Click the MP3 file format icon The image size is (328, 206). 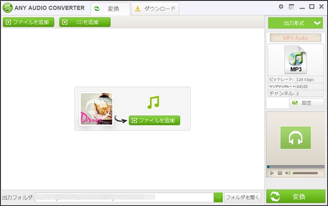coord(295,60)
